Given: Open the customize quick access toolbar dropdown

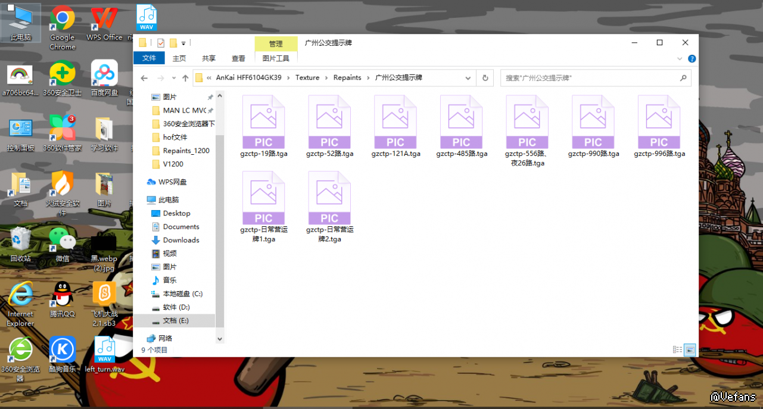Looking at the screenshot, I should tap(183, 43).
